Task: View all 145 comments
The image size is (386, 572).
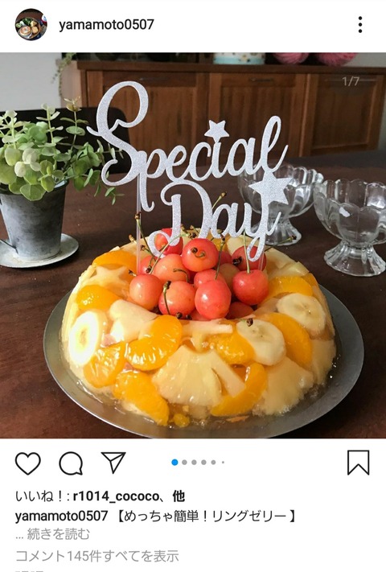Action: pos(97,556)
